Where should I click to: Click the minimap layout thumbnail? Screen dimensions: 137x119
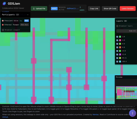pos(127,93)
